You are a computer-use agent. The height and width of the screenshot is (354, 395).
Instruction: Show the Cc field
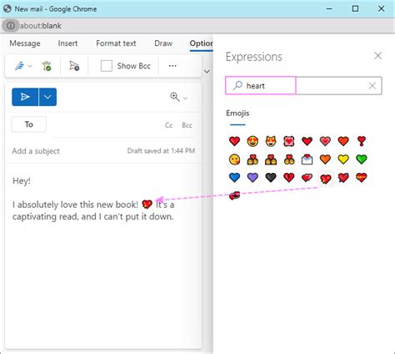(169, 125)
